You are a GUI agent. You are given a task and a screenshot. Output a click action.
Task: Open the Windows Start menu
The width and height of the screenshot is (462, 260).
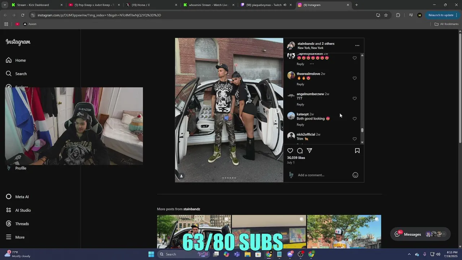pos(151,254)
